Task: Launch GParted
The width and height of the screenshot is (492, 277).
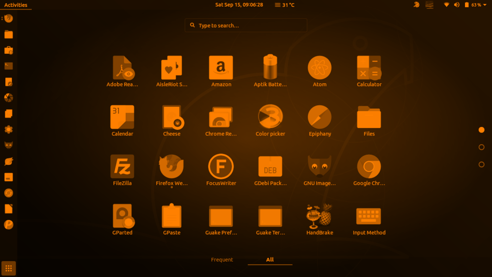Action: click(x=122, y=219)
